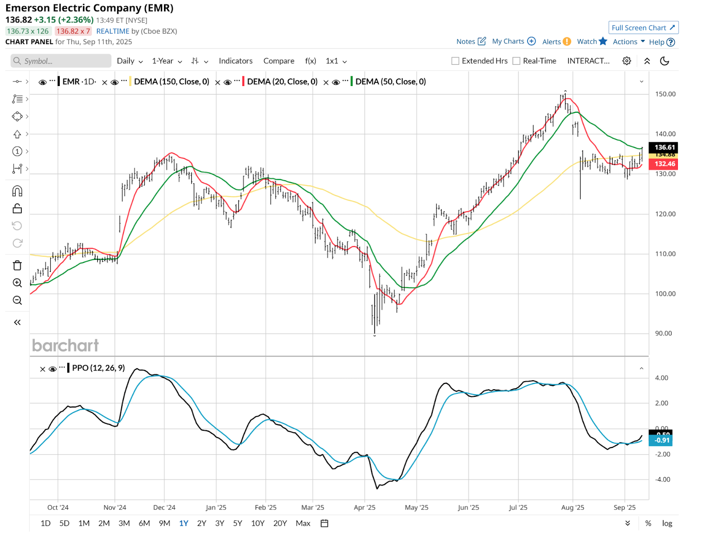
Task: Select the 6M time range
Action: 144,523
